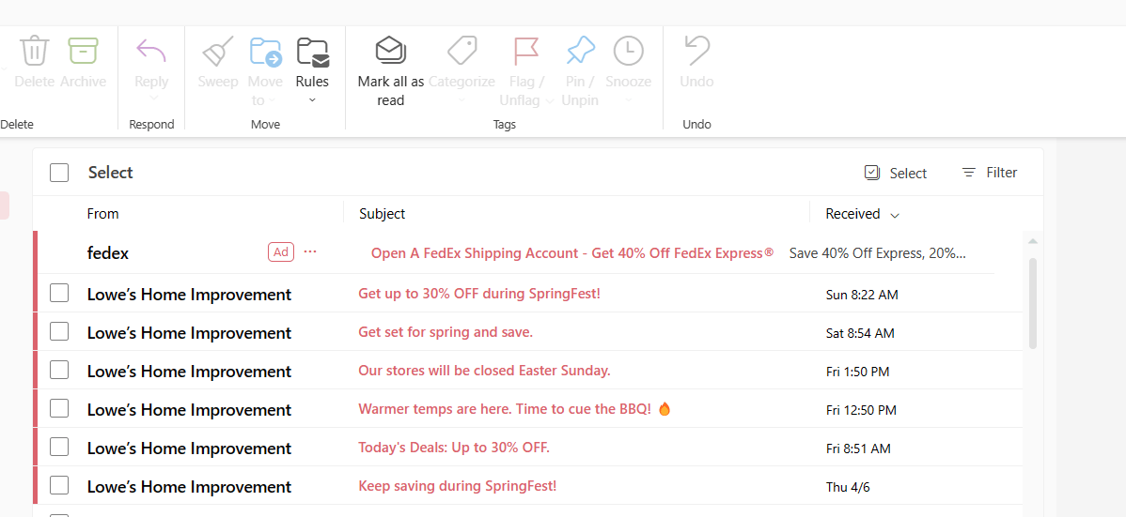
Task: Click the 'Fri 12:50 PM' received time
Action: pyautogui.click(x=861, y=410)
